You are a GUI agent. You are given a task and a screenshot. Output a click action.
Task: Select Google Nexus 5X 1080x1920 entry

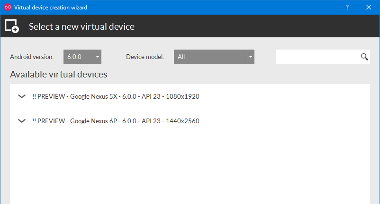[x=116, y=96]
